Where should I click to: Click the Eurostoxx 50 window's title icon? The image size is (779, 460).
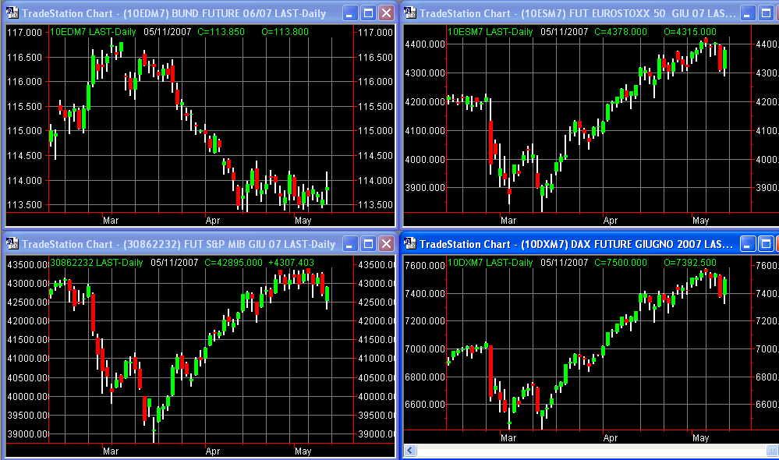tap(409, 13)
